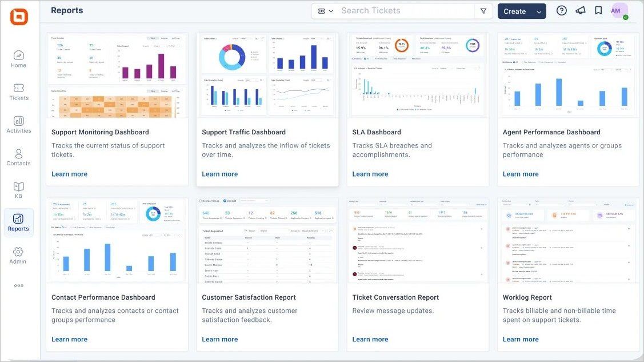Open the Tickets section in the sidebar
The image size is (644, 362).
point(18,92)
